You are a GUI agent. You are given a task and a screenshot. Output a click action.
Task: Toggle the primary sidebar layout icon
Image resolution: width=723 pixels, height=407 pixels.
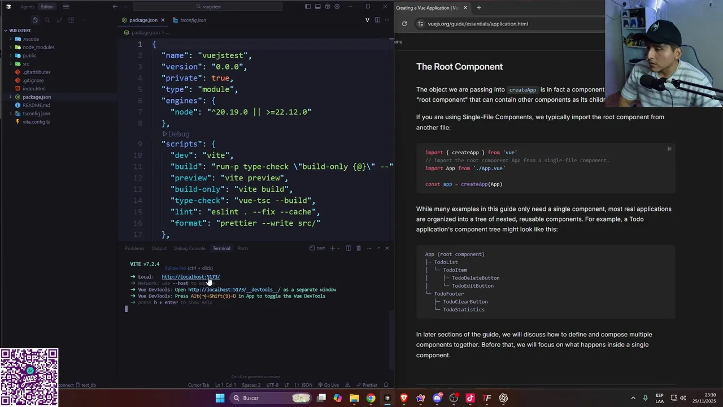308,7
